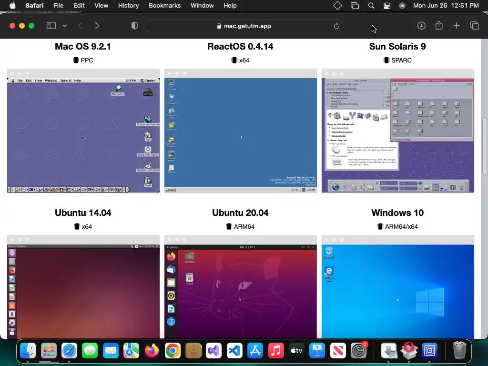This screenshot has height=366, width=488.
Task: Click the ReactOS 0.4.14 heading
Action: click(x=240, y=46)
